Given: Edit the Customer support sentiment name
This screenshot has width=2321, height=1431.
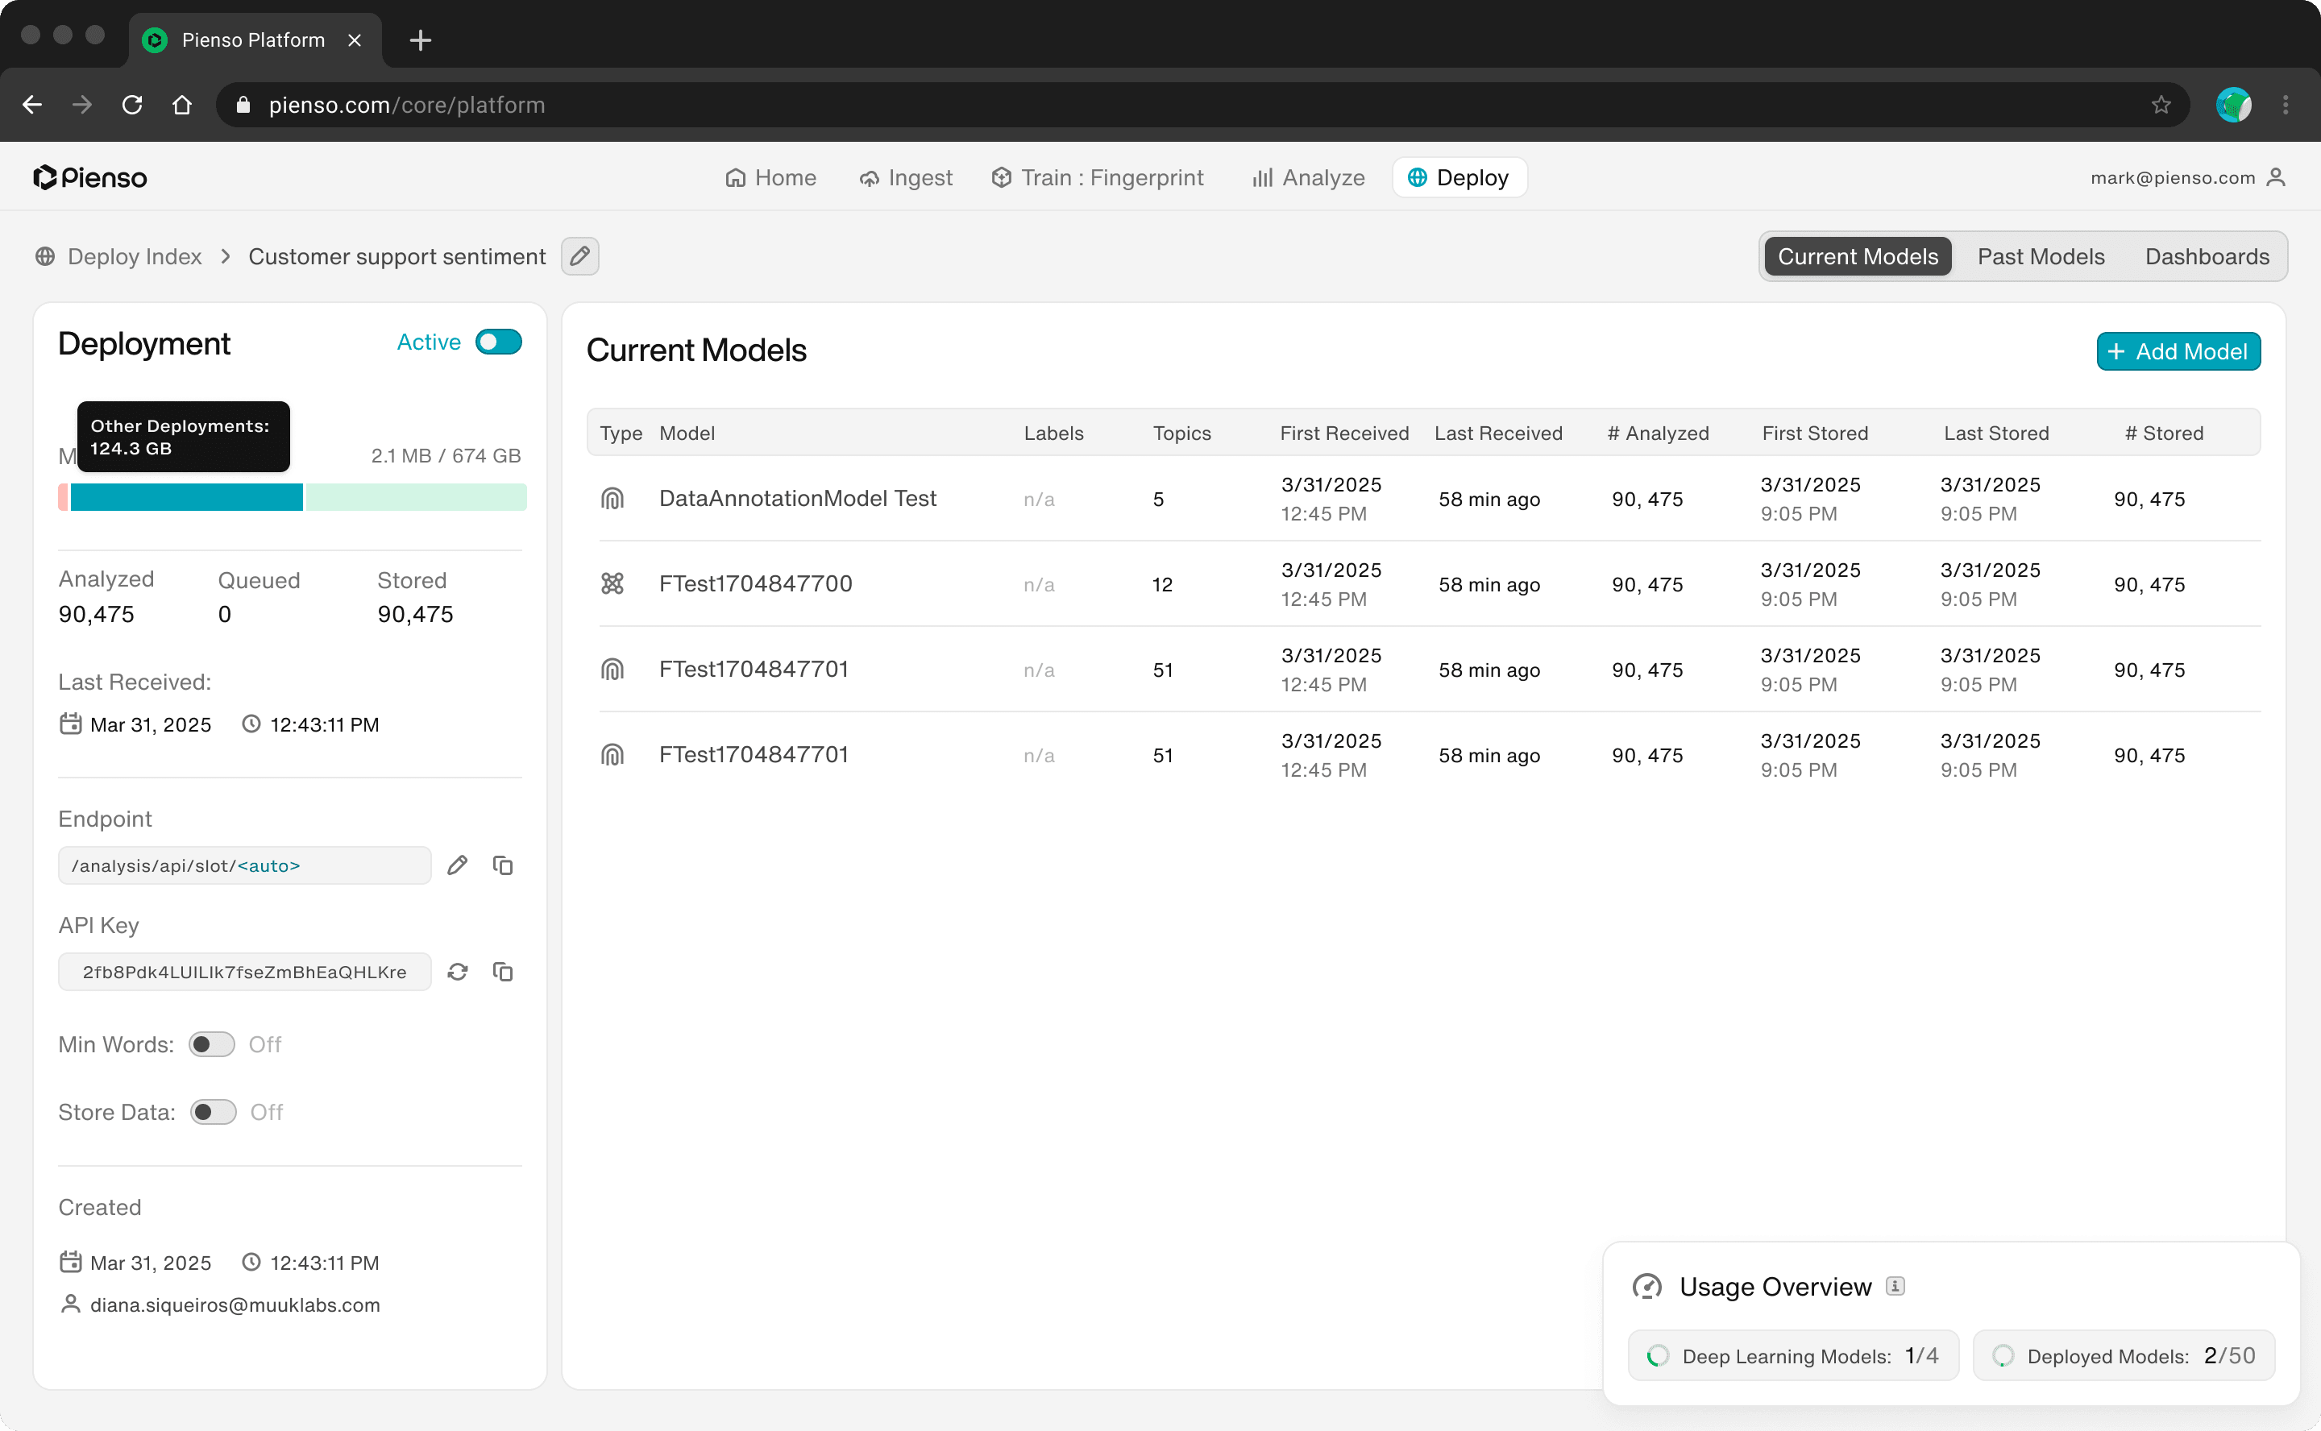Looking at the screenshot, I should [579, 255].
